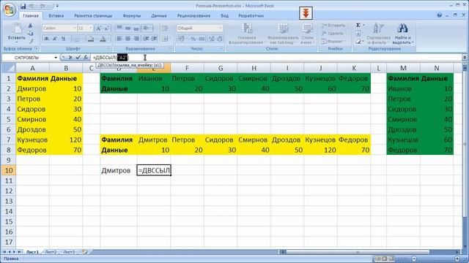Open the Name Box functions dropdown
469x263 pixels.
(56, 57)
